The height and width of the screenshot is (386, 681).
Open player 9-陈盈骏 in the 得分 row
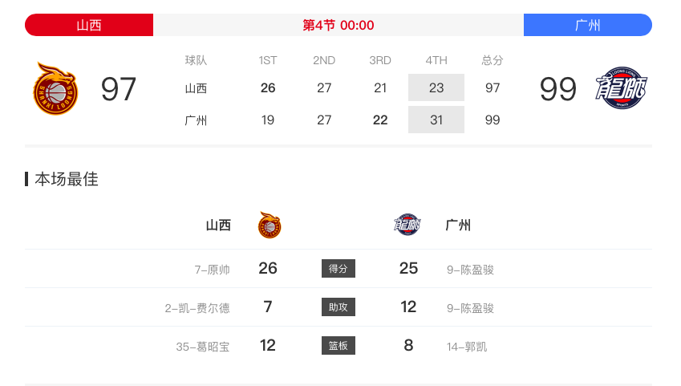[470, 270]
